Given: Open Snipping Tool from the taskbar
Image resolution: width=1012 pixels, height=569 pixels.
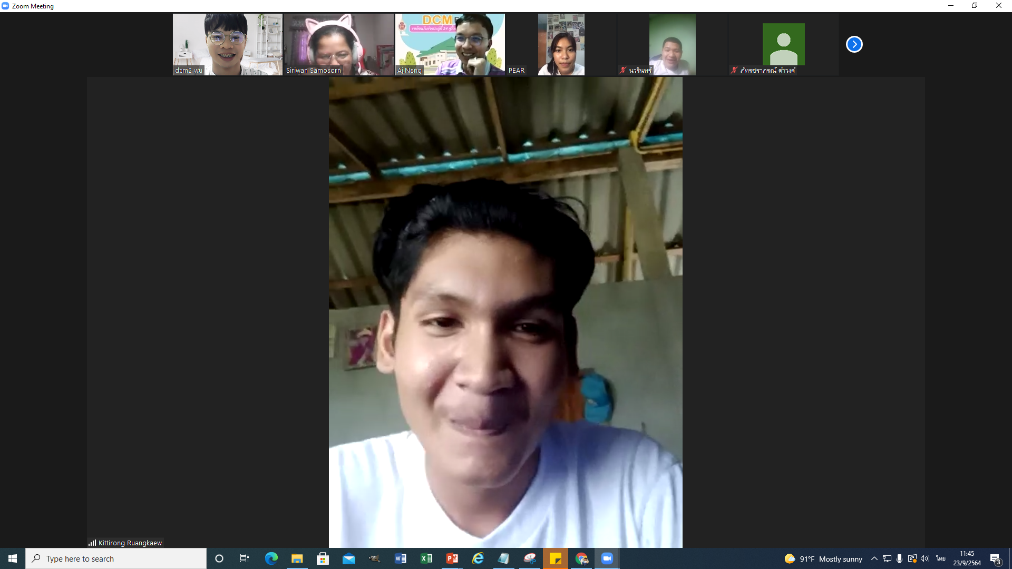Looking at the screenshot, I should (x=529, y=558).
